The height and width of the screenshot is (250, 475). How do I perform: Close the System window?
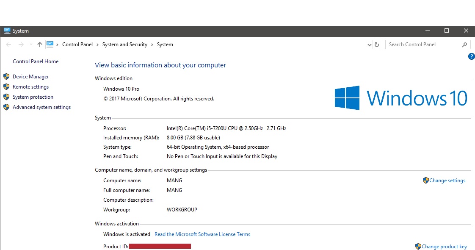[466, 31]
